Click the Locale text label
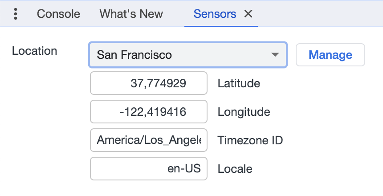Viewport: 383px width, 196px height. click(x=235, y=169)
